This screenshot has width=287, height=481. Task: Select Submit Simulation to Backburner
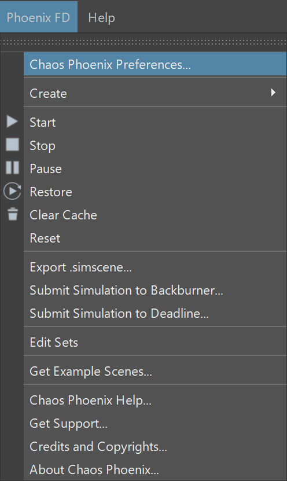tap(155, 290)
